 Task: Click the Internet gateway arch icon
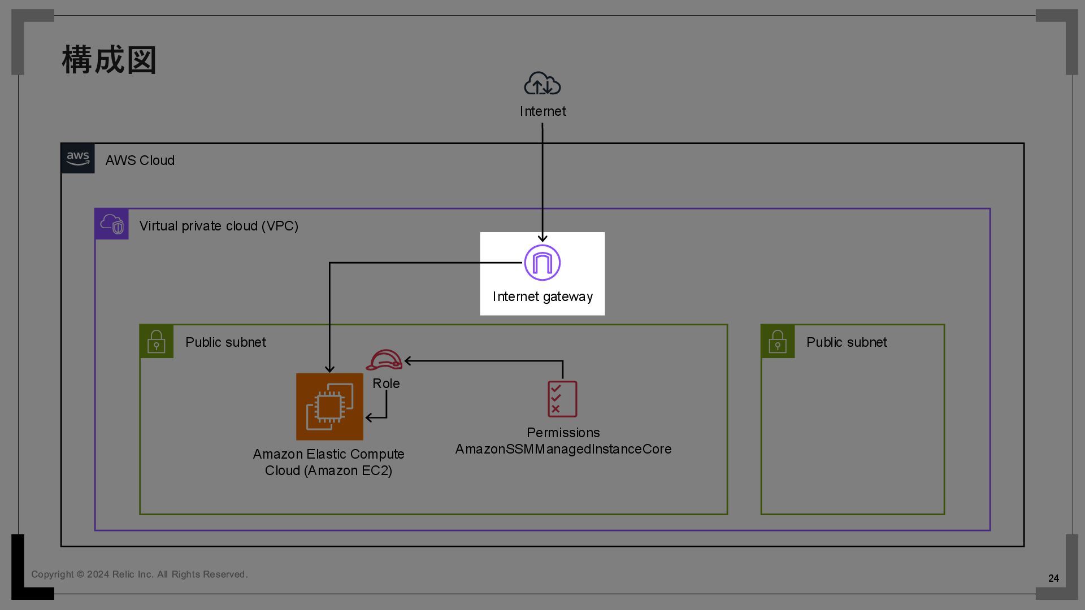(542, 263)
